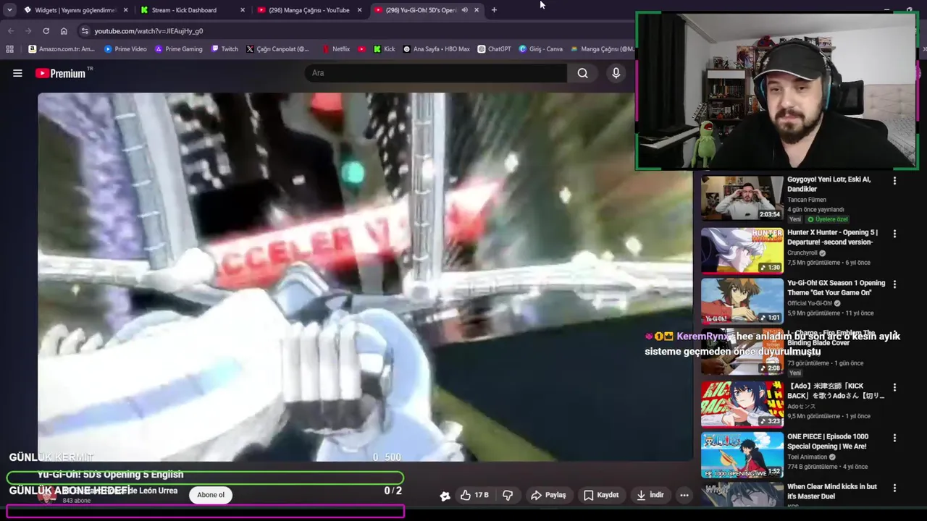Start voice search with microphone icon
Image resolution: width=927 pixels, height=521 pixels.
(616, 73)
